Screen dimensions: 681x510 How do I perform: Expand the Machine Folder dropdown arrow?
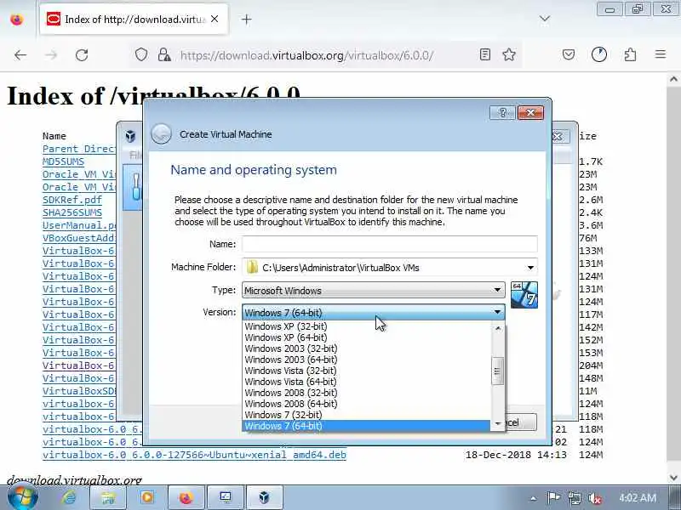point(530,268)
